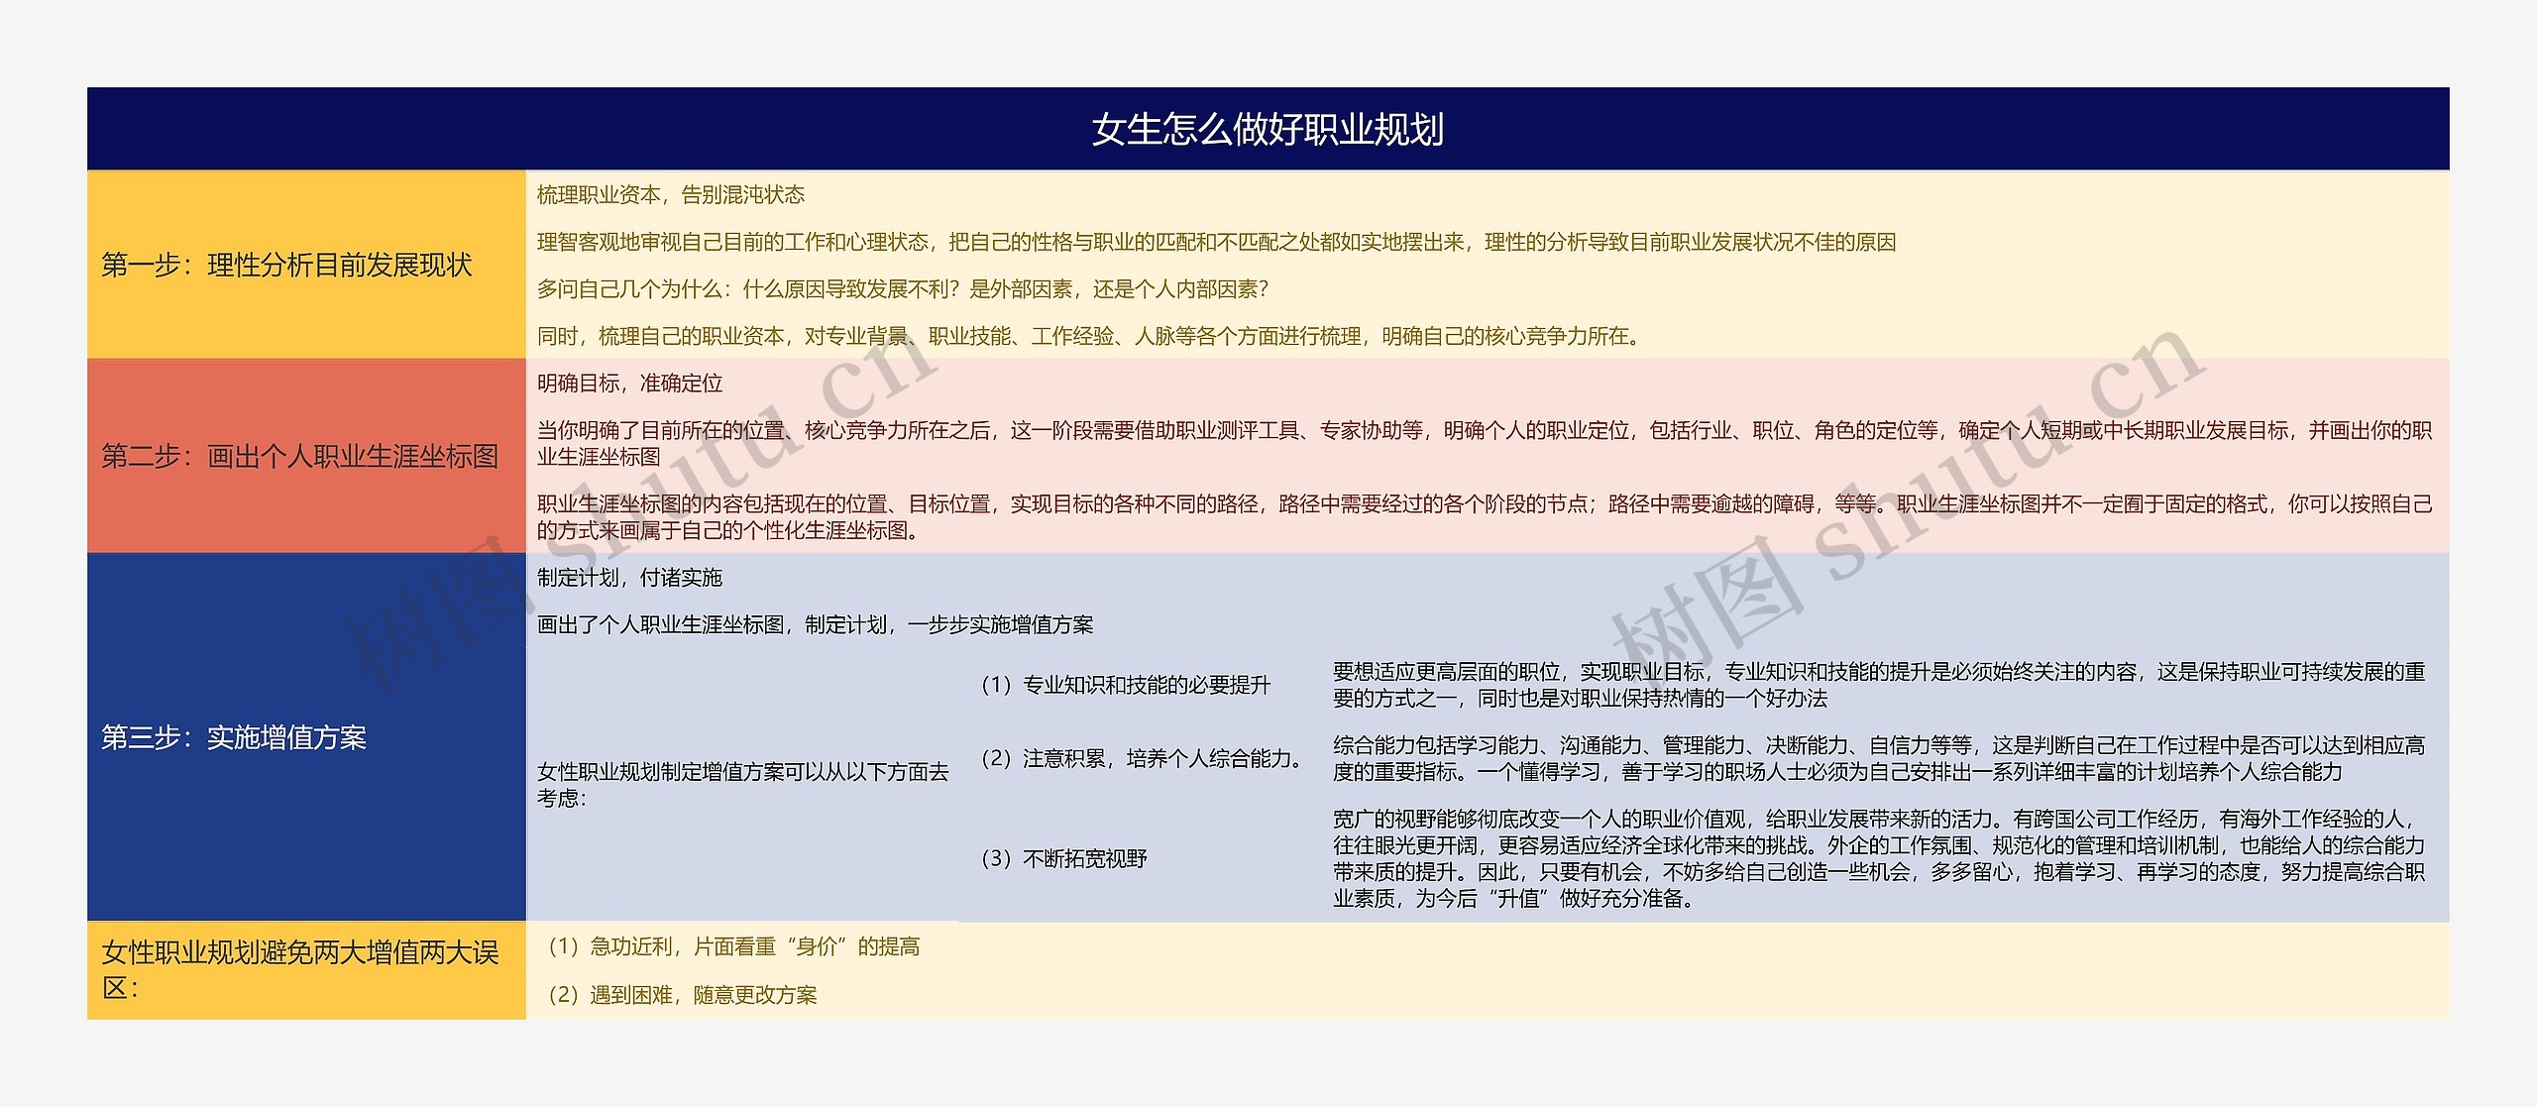
Task: Click the line starting '理智客观地审视自己'
Action: (1216, 243)
